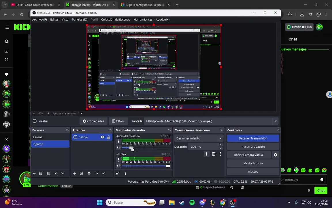Mute Mic/Aux speaker icon
Screen dimensions: 332x208
click(x=118, y=166)
